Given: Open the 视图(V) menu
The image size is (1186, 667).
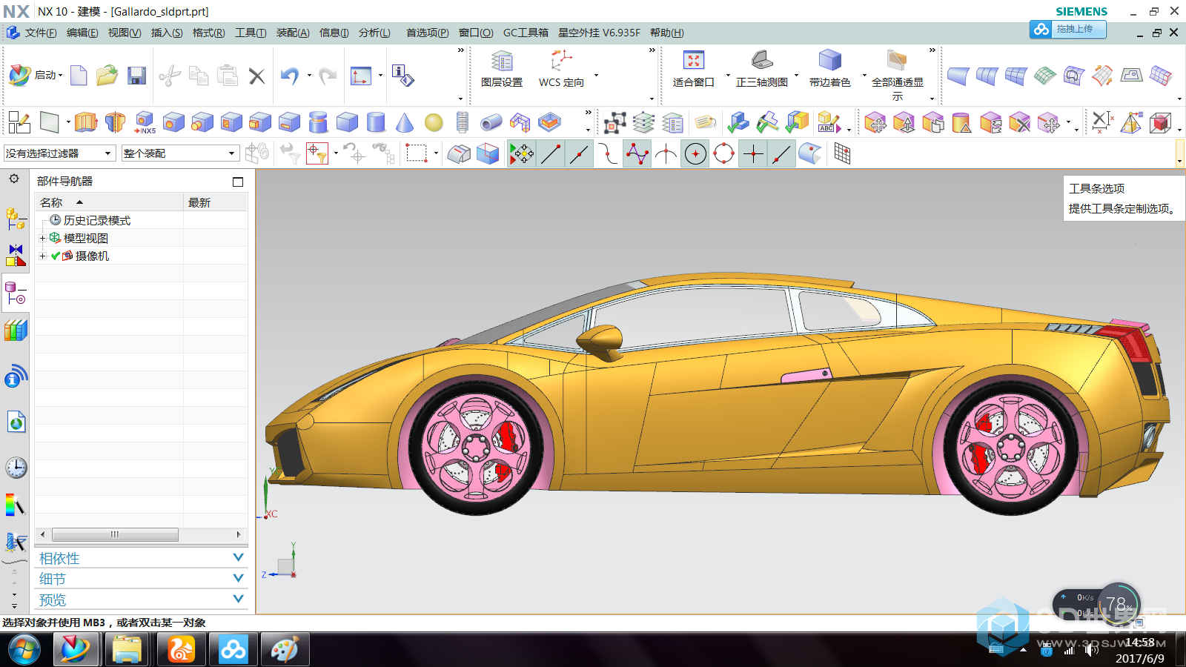Looking at the screenshot, I should (x=125, y=33).
